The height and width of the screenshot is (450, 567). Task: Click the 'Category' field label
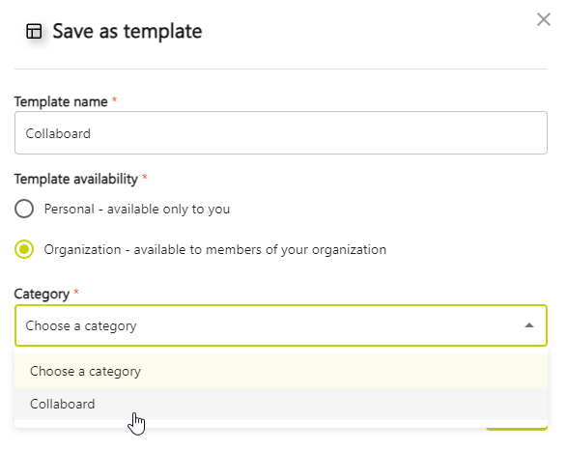tap(42, 295)
